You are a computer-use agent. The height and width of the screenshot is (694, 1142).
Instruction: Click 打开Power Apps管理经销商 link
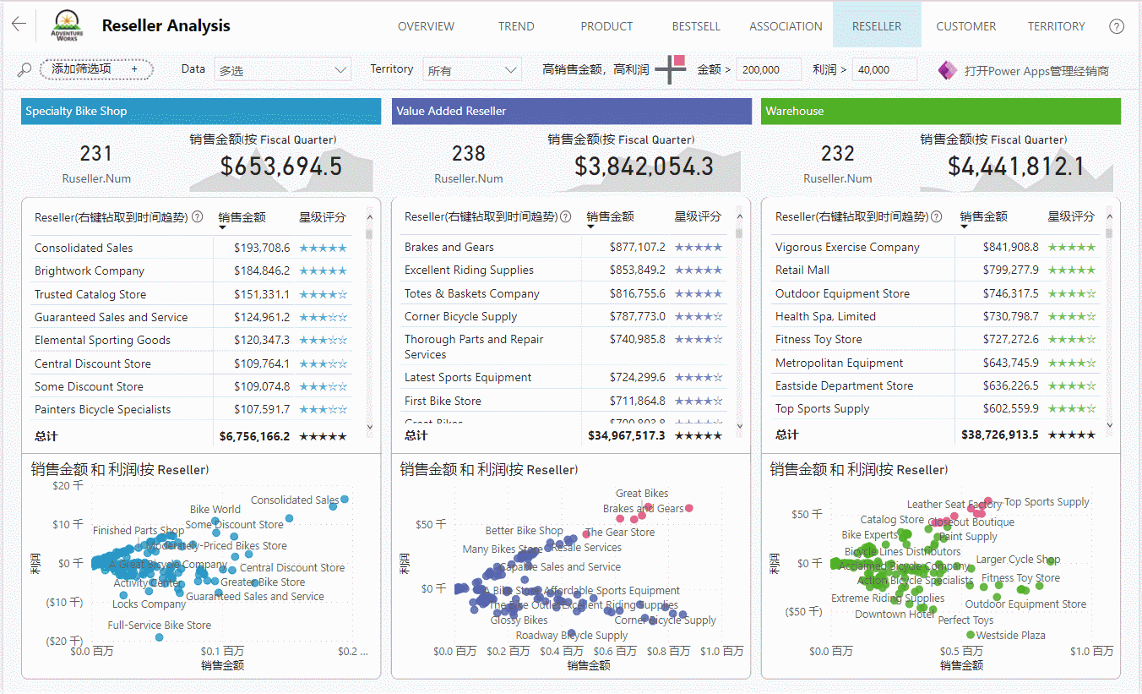click(1036, 71)
